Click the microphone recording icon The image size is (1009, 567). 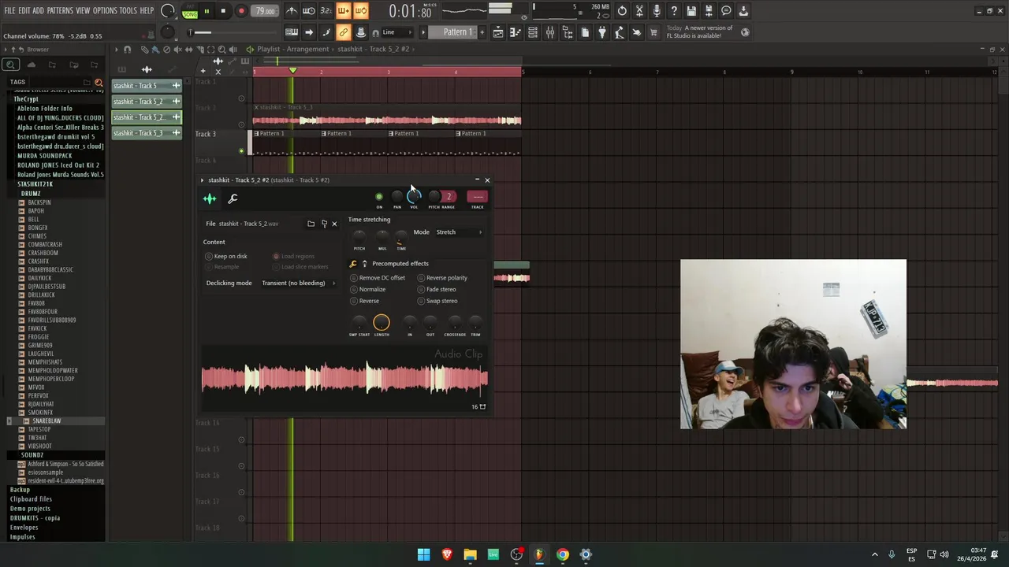tap(657, 11)
